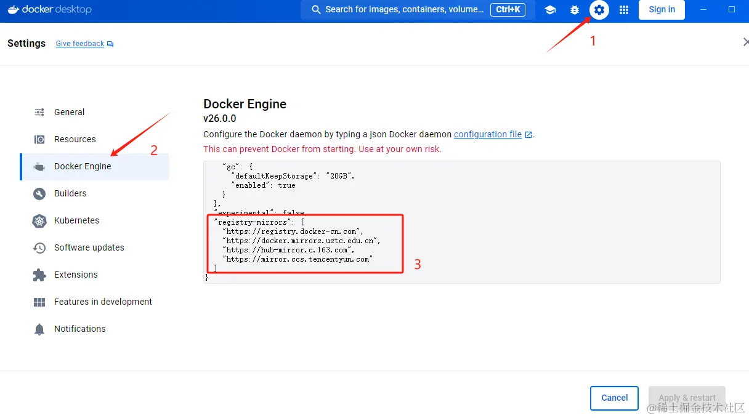Open the apps grid icon
This screenshot has width=749, height=418.
click(624, 10)
